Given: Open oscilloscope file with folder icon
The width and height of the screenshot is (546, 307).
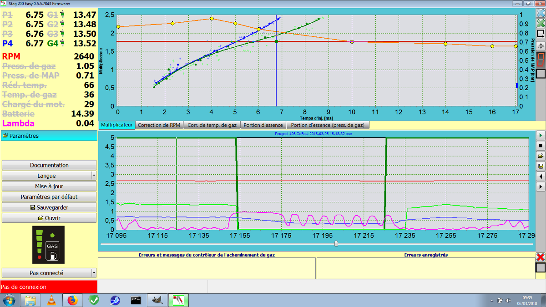Looking at the screenshot, I should (541, 156).
